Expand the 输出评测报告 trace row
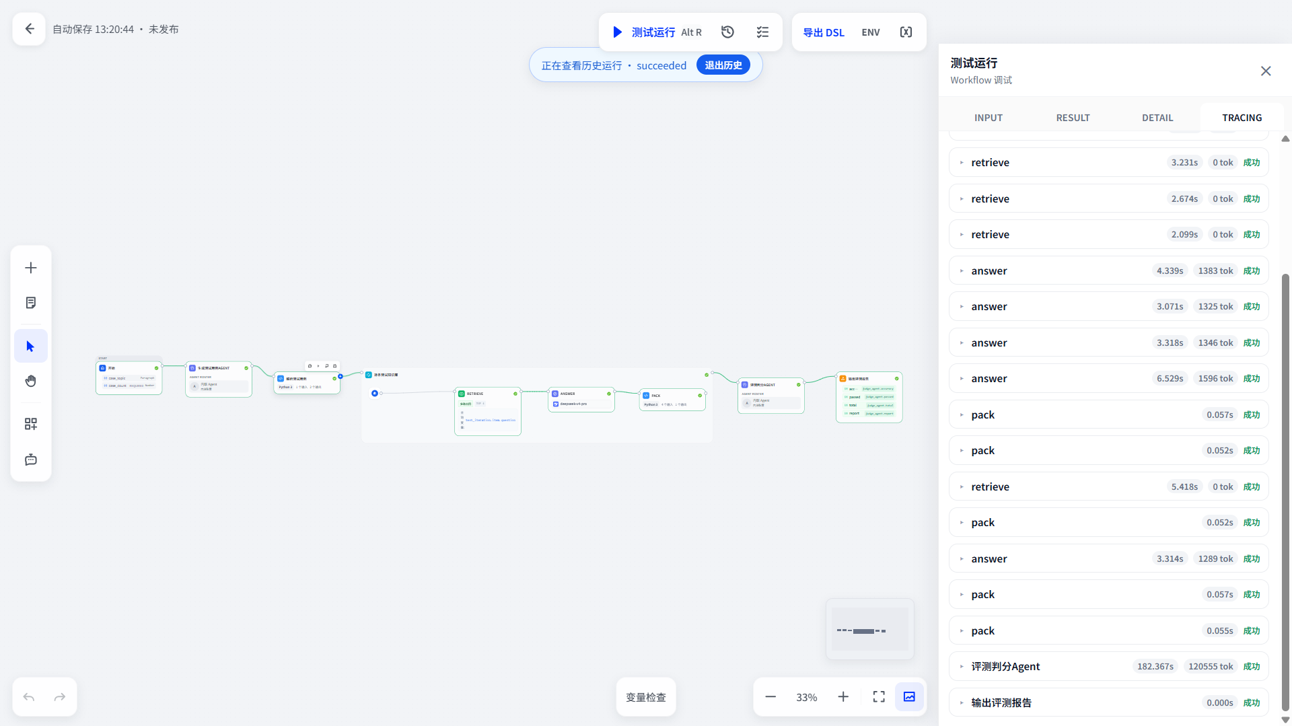Image resolution: width=1292 pixels, height=726 pixels. (x=1109, y=702)
